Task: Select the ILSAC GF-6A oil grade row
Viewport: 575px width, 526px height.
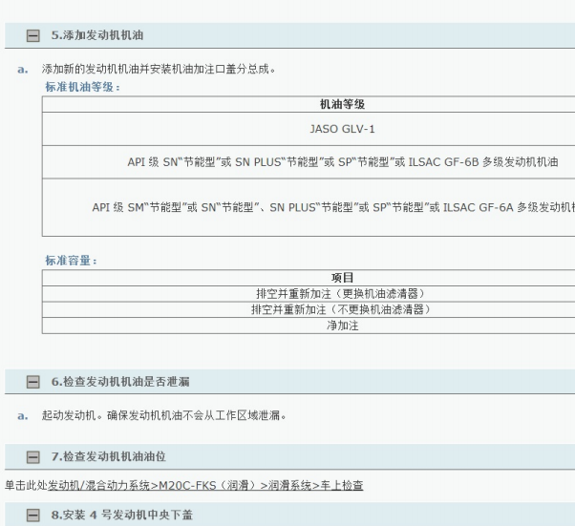Action: [x=309, y=207]
